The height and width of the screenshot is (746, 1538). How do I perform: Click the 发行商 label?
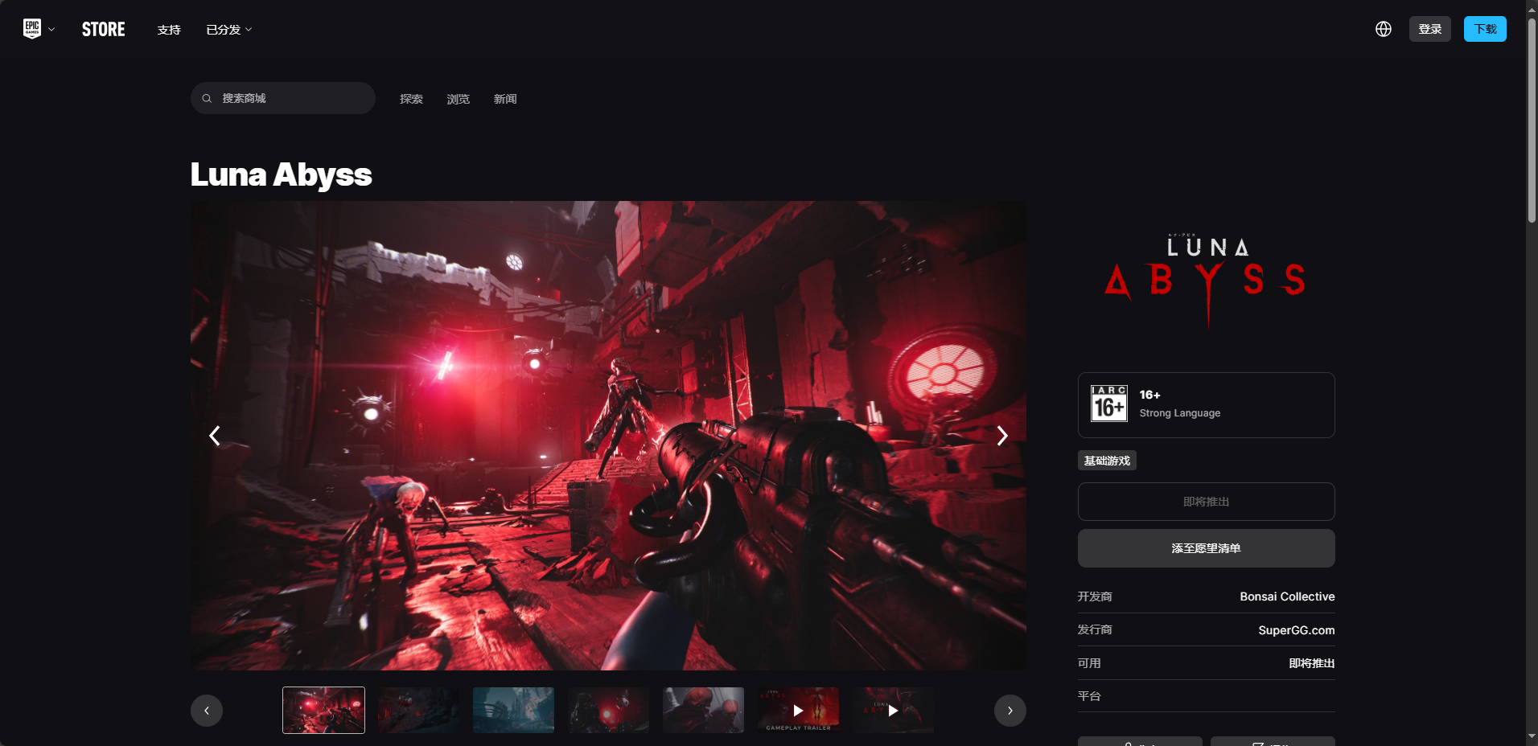(x=1095, y=629)
